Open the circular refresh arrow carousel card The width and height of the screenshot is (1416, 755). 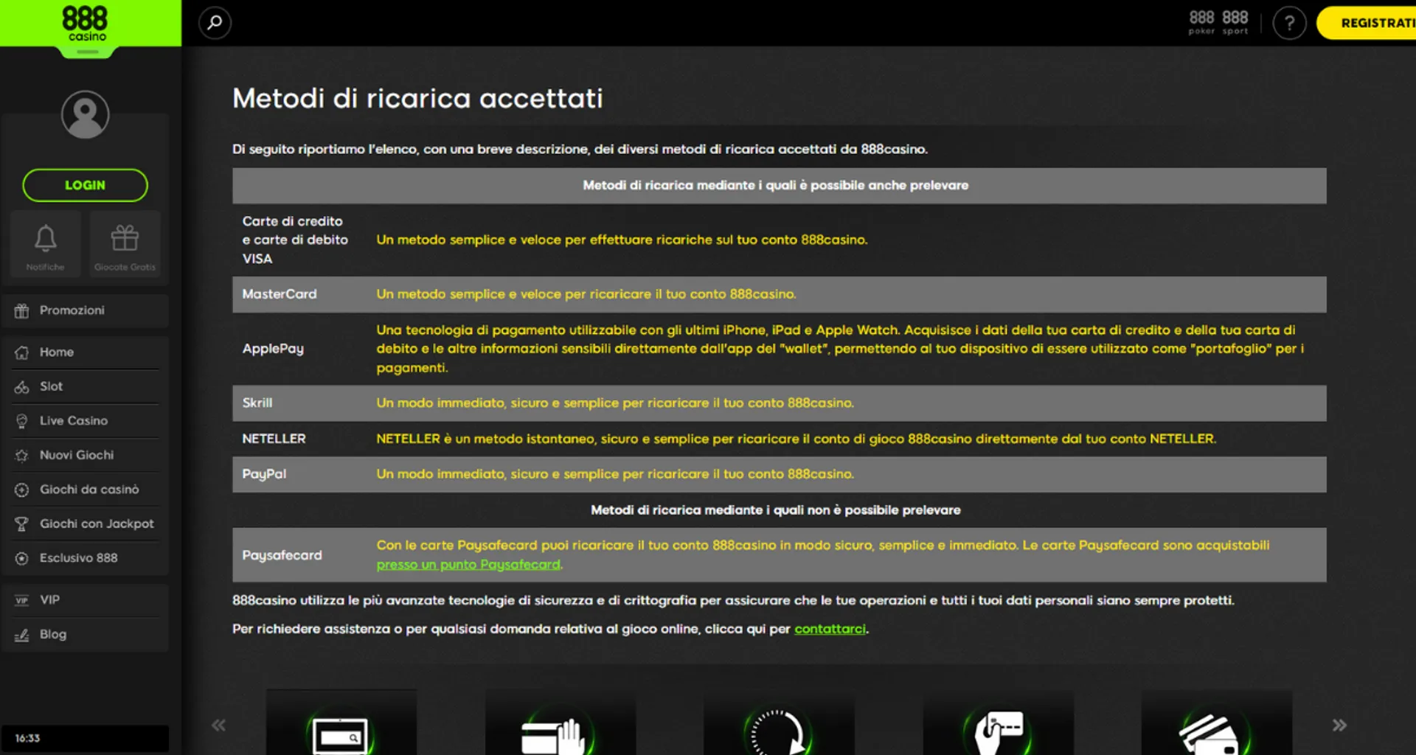pos(779,723)
